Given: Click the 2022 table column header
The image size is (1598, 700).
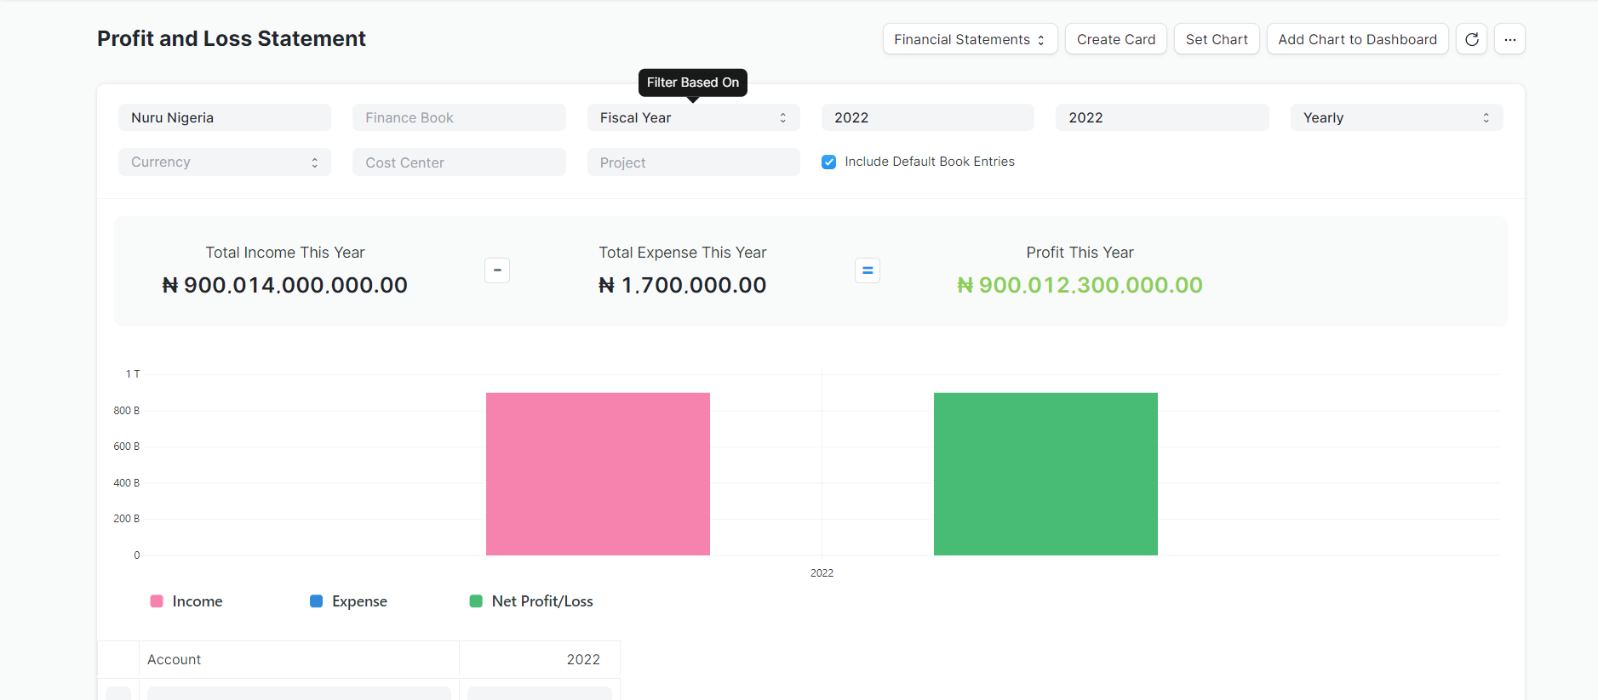Looking at the screenshot, I should coord(540,659).
